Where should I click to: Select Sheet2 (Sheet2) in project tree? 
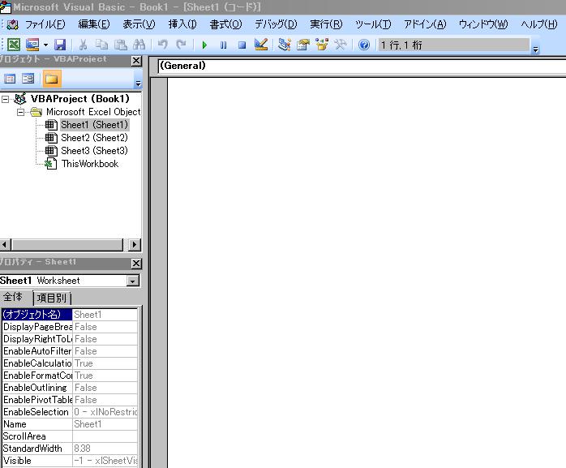[94, 138]
